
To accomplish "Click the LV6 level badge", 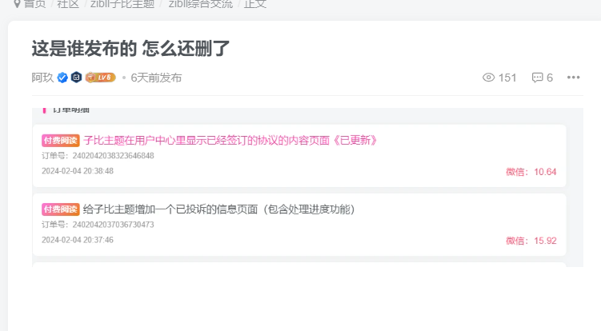I will (x=100, y=78).
